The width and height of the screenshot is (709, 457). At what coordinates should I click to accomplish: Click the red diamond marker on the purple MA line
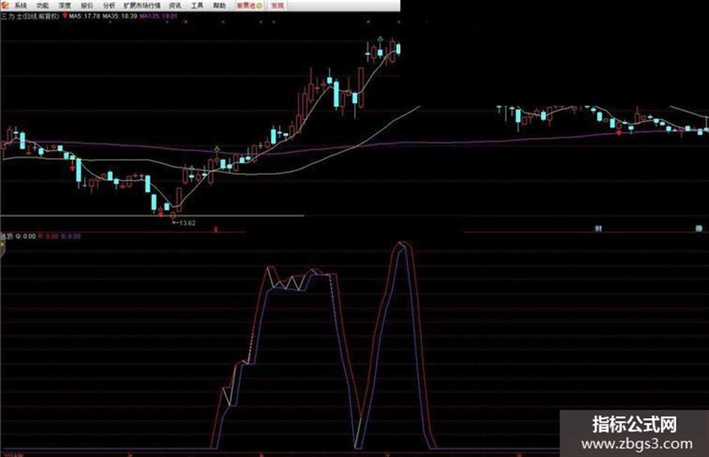(x=619, y=133)
